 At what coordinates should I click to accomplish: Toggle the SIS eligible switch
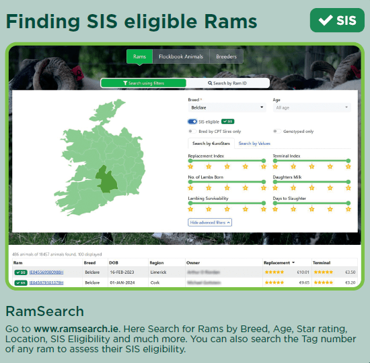tap(192, 121)
